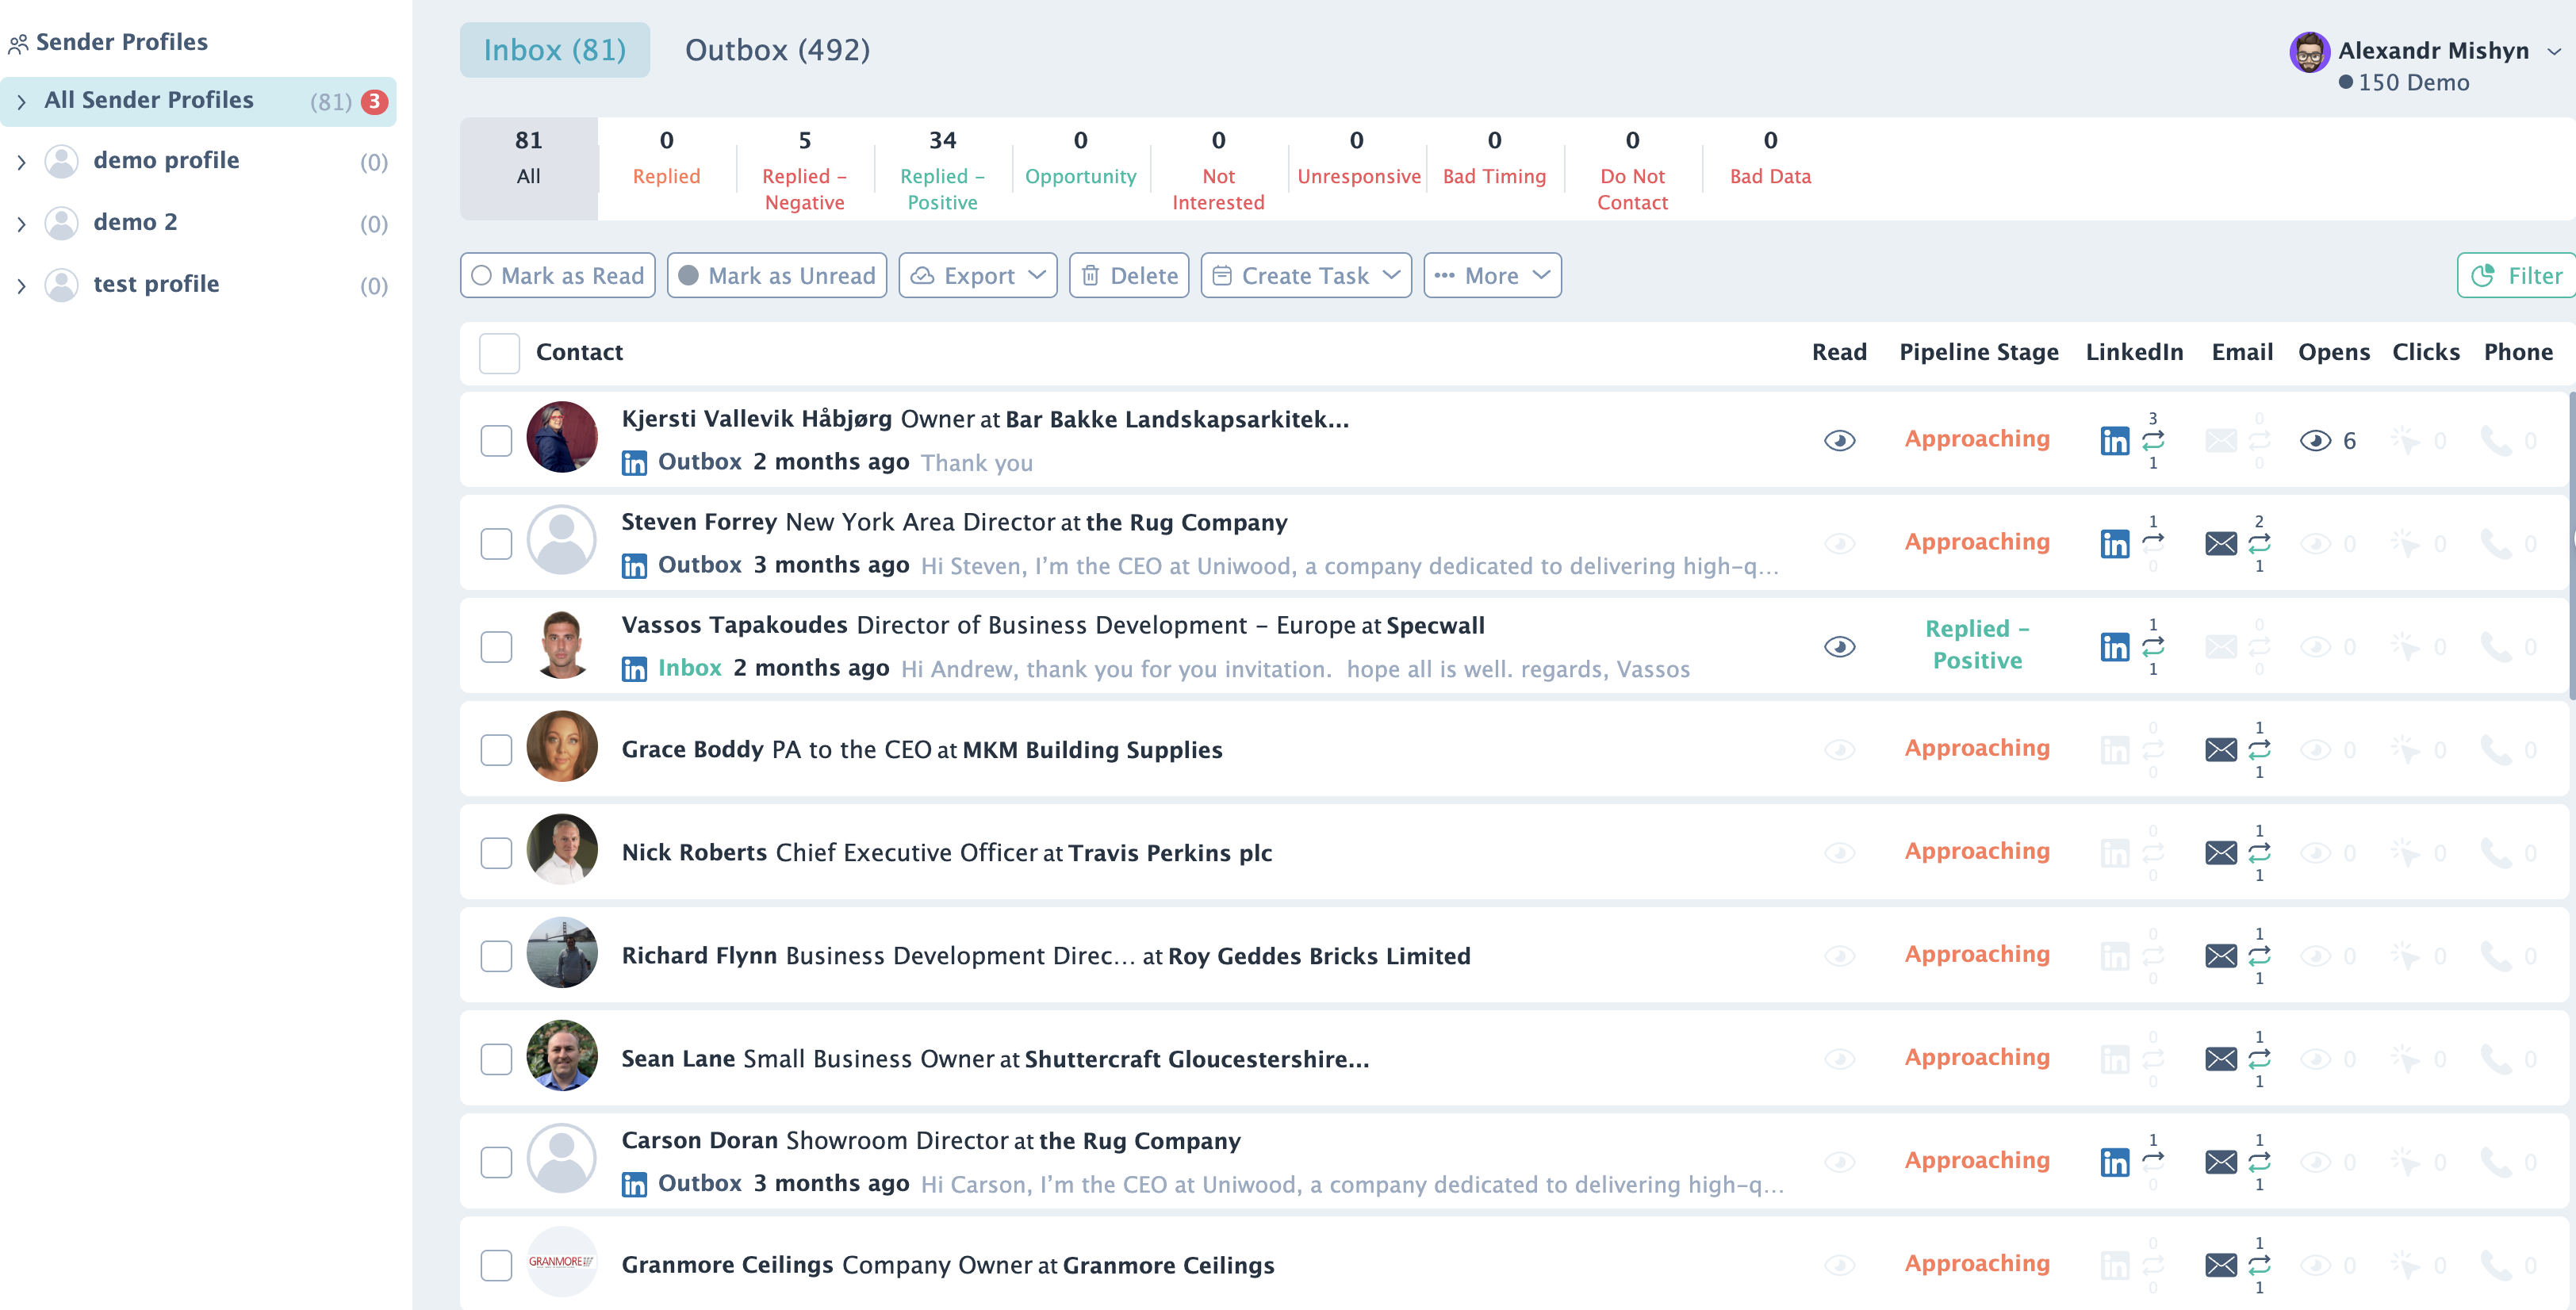Click opens eye icon in Kjersti Vallevik row
This screenshot has height=1310, width=2576.
coord(2315,441)
